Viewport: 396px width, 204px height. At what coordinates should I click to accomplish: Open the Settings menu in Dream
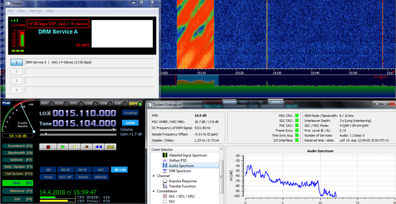pos(36,11)
